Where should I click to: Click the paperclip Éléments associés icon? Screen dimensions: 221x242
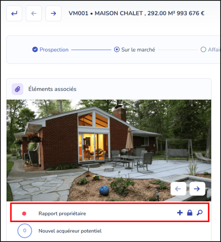click(18, 89)
